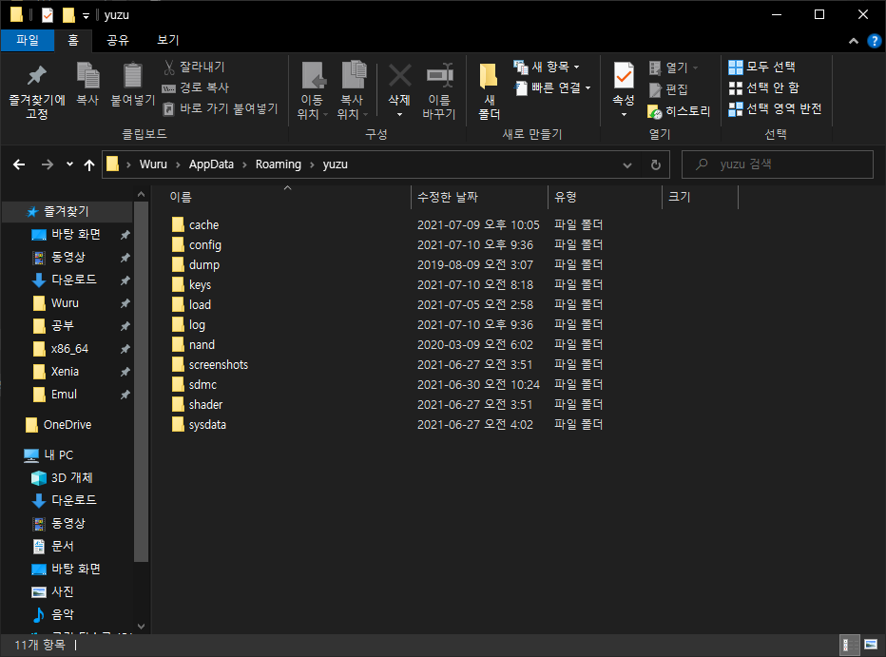Open the File (파일) tab
The height and width of the screenshot is (657, 886).
pos(28,40)
